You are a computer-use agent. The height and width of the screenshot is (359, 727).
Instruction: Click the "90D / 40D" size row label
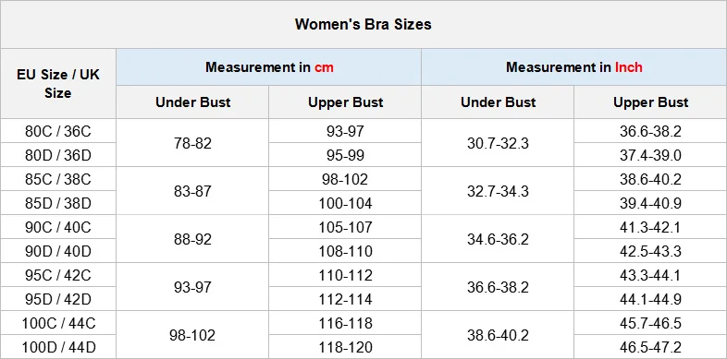point(58,252)
